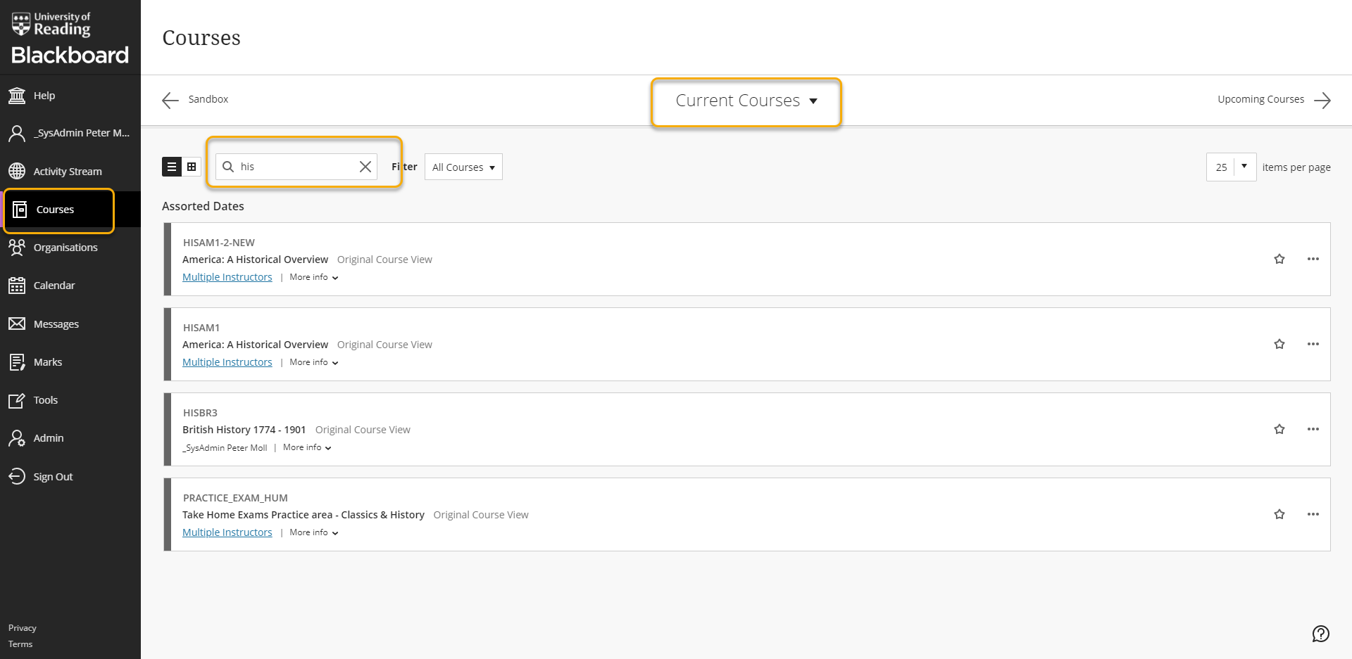Go to Sandbox courses
This screenshot has width=1352, height=659.
click(x=208, y=99)
